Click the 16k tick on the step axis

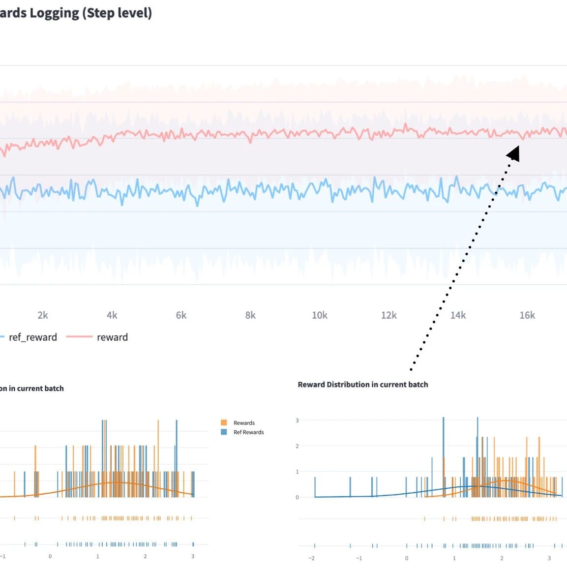point(527,315)
